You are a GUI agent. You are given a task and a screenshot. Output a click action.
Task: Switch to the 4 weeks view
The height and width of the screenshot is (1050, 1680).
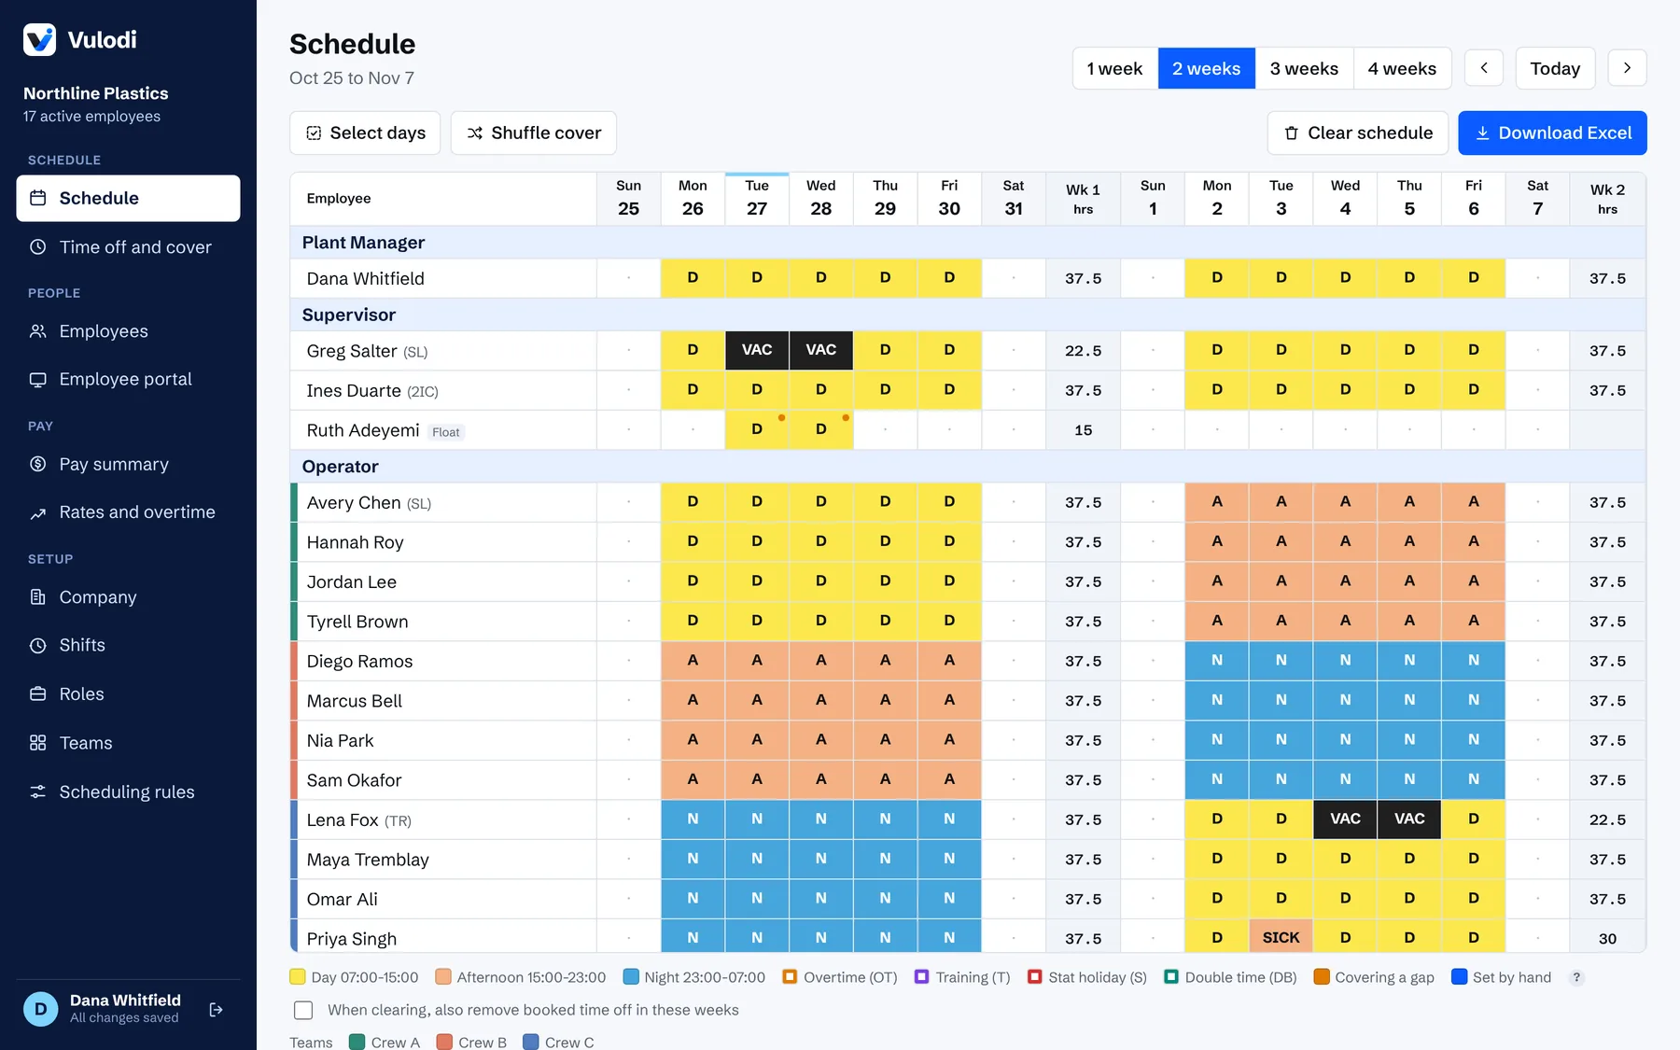(x=1402, y=68)
